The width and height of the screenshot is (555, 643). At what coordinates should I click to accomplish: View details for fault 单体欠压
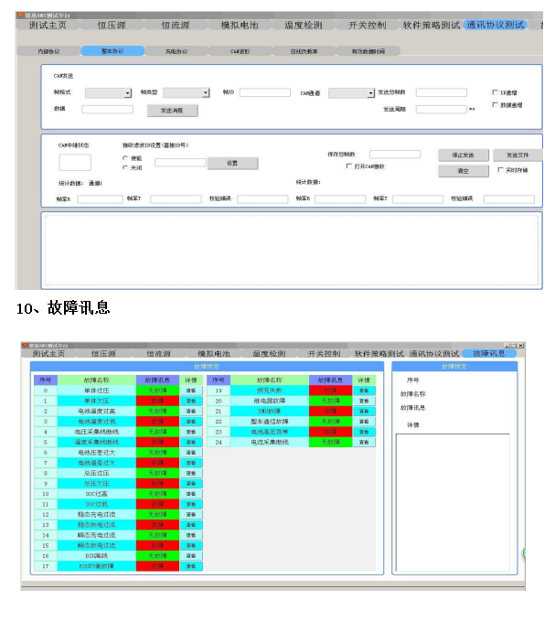[191, 401]
